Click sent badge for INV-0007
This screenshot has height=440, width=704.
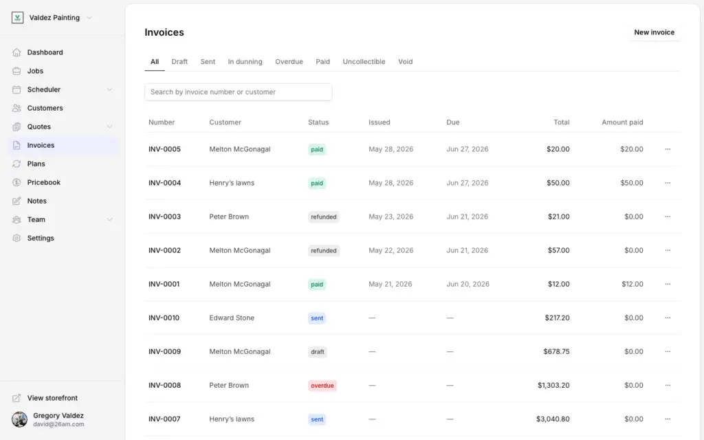point(317,419)
